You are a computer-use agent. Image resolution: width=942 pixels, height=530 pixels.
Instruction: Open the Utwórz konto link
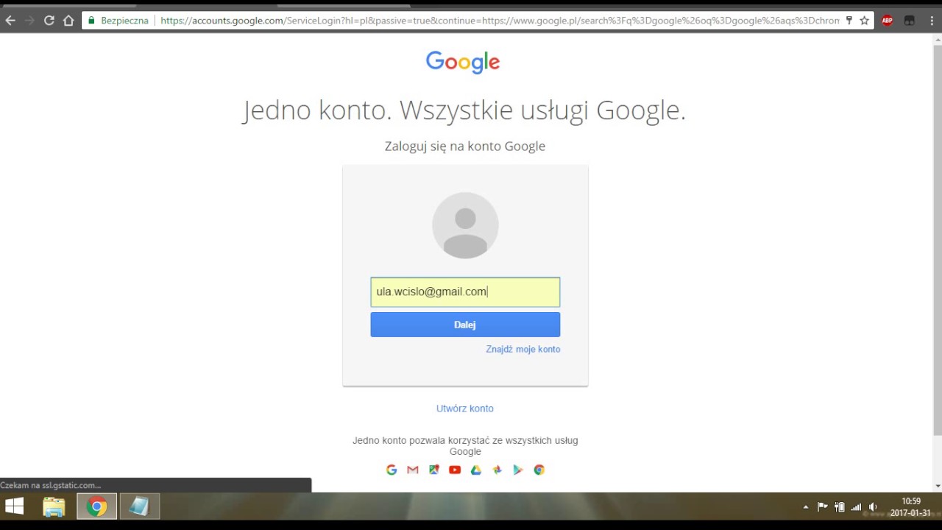tap(465, 409)
